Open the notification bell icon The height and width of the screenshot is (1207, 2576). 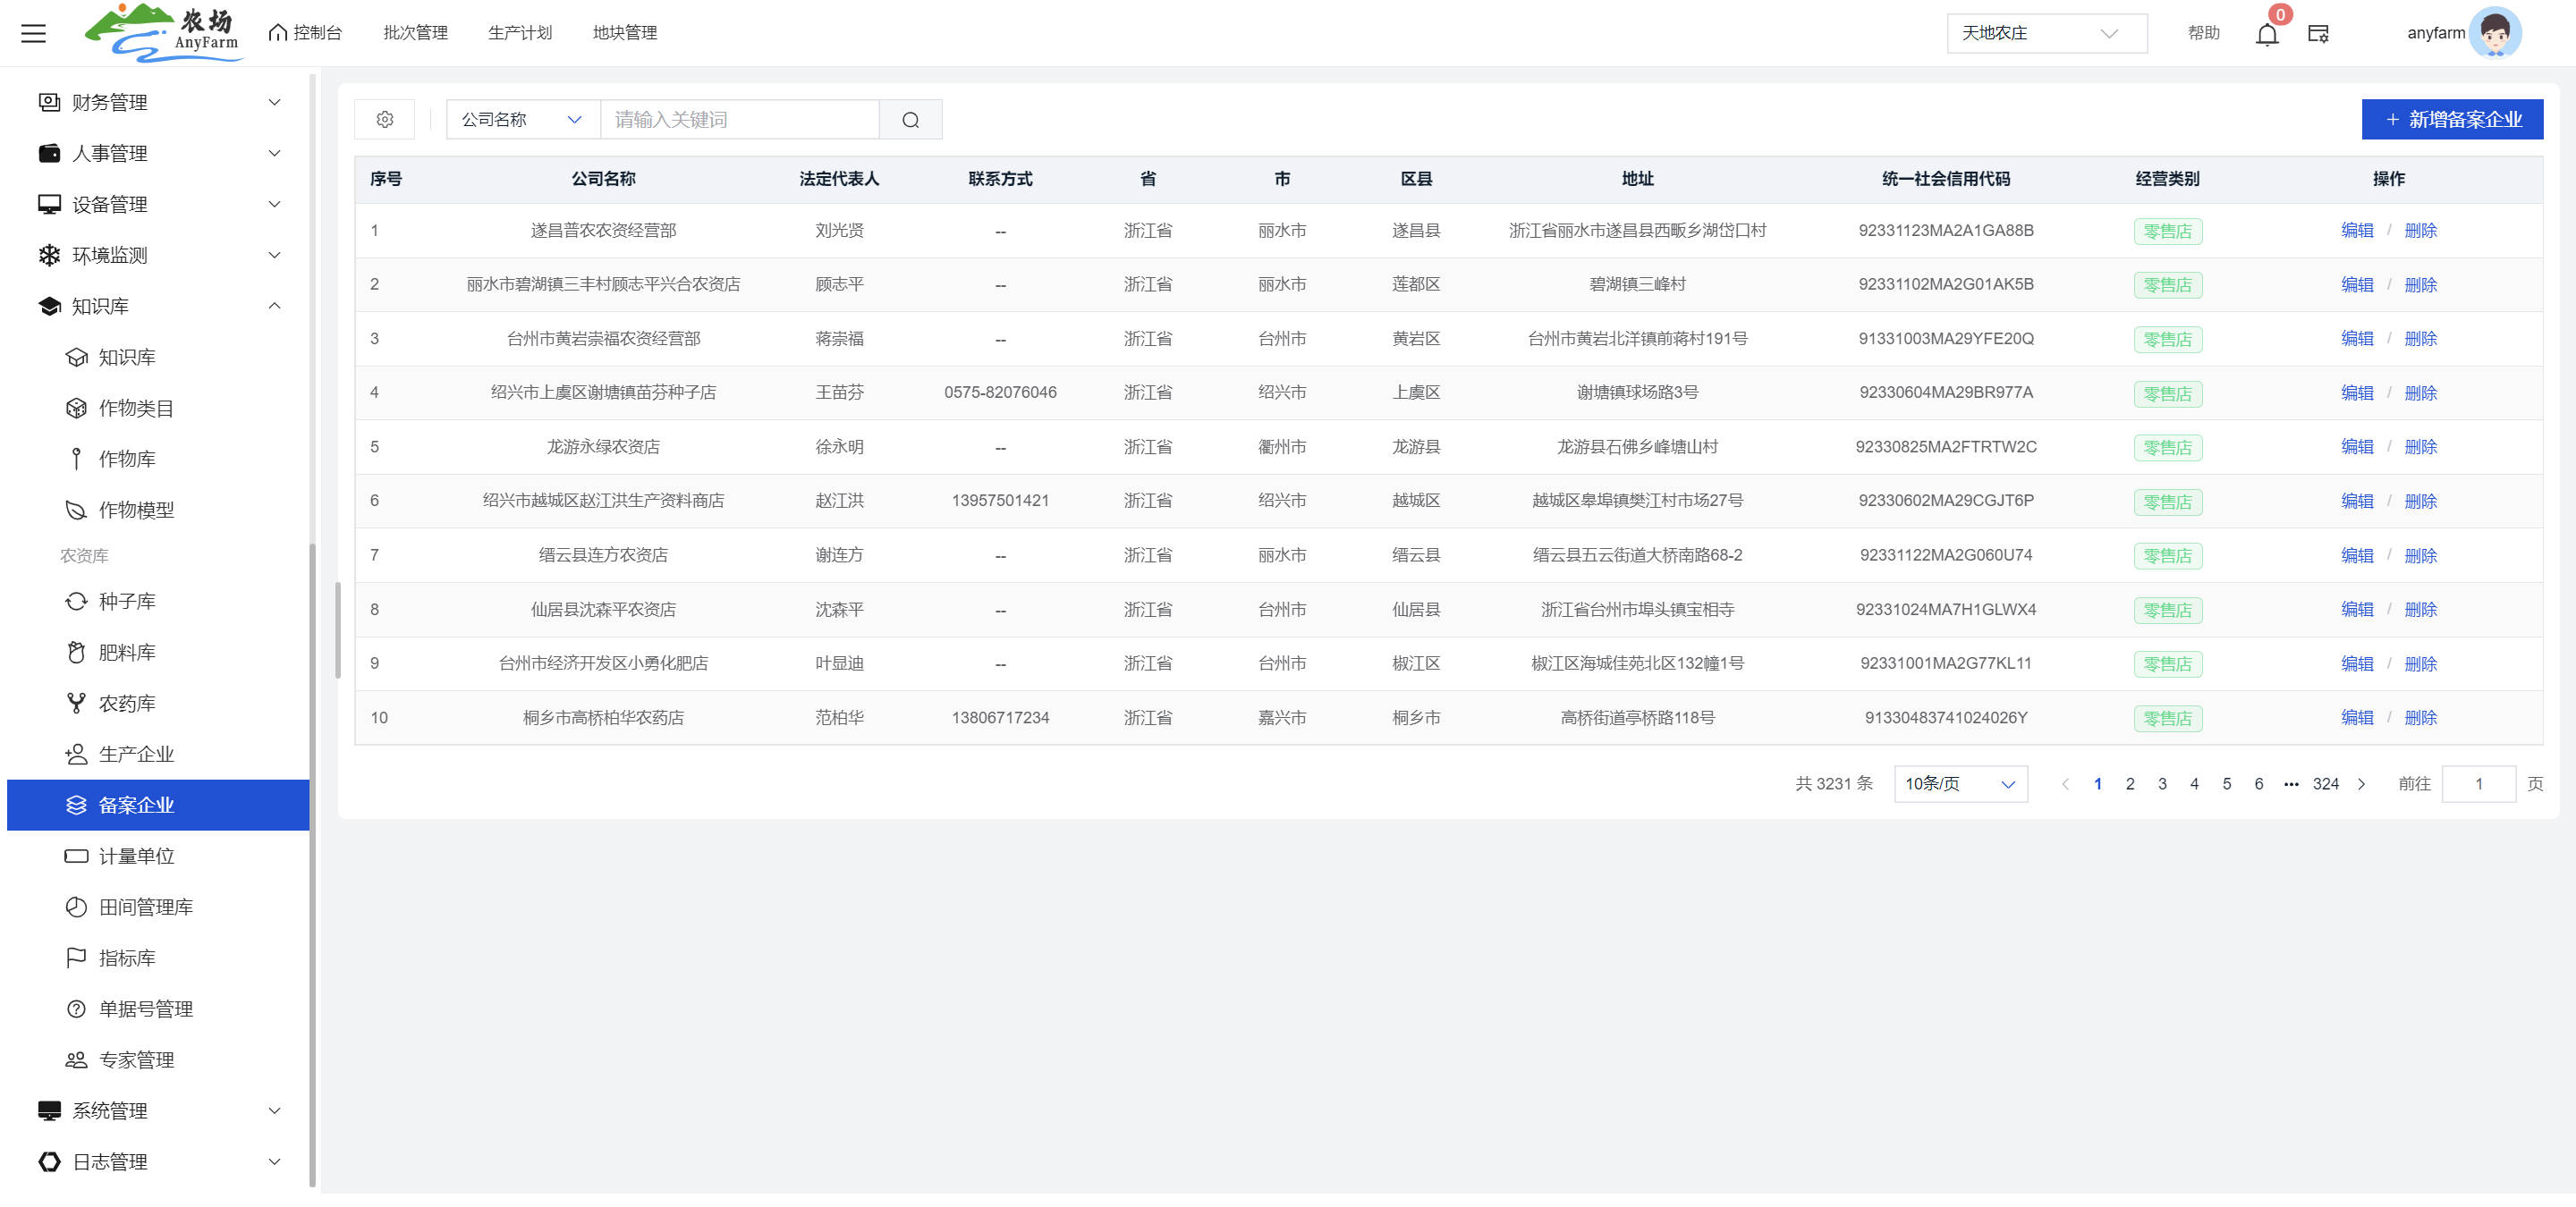2266,34
